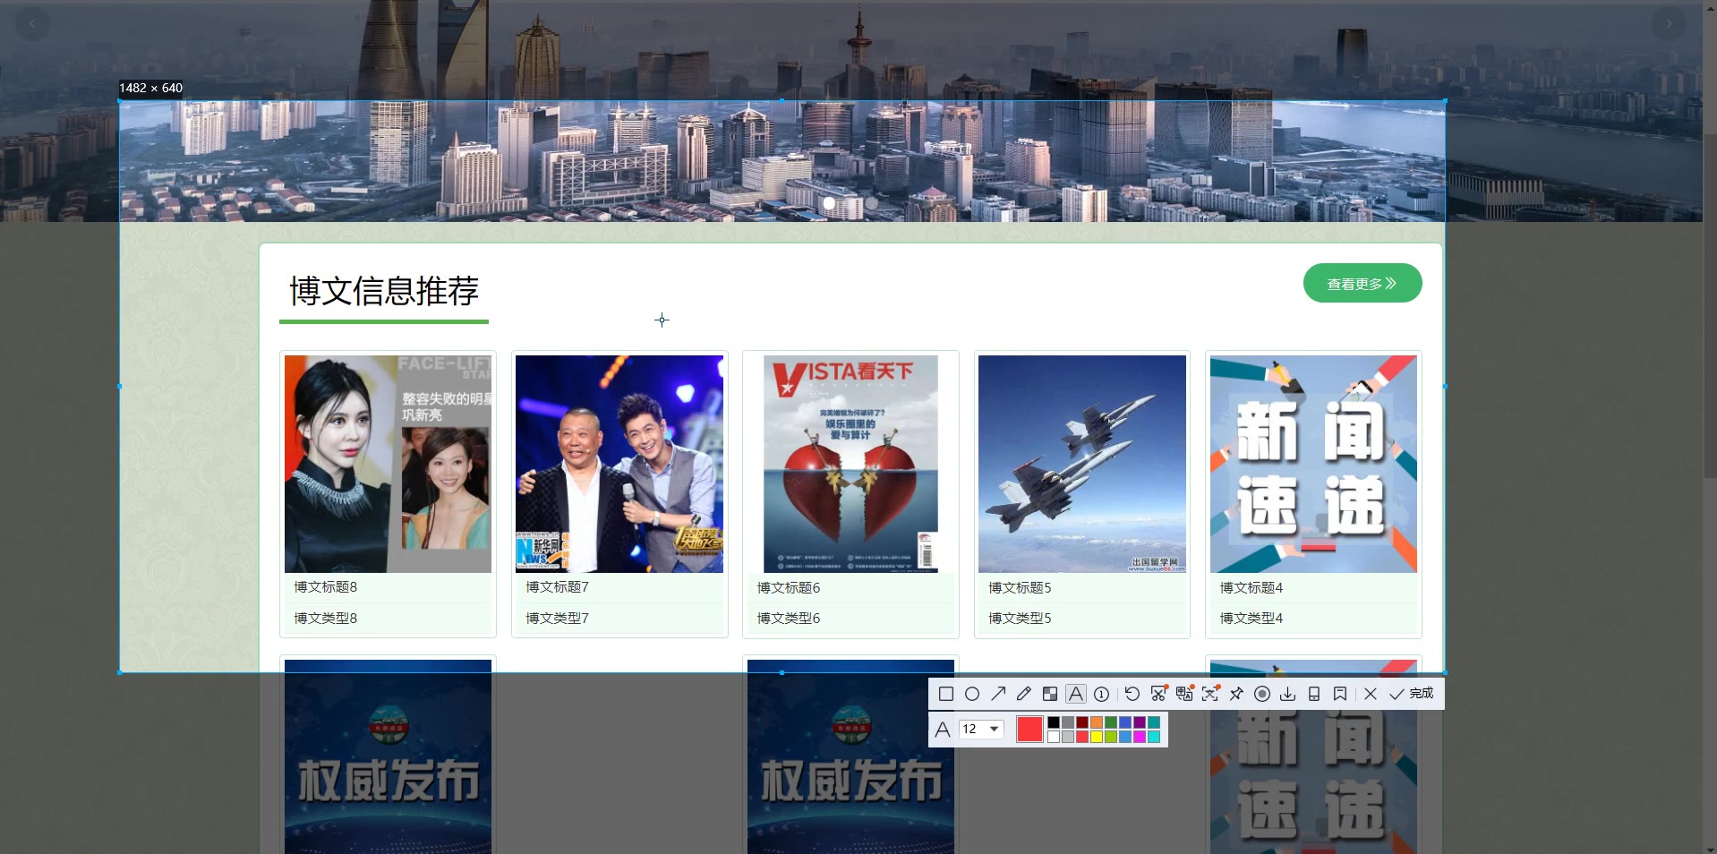
Task: Select the numbered marker tool
Action: [1102, 694]
